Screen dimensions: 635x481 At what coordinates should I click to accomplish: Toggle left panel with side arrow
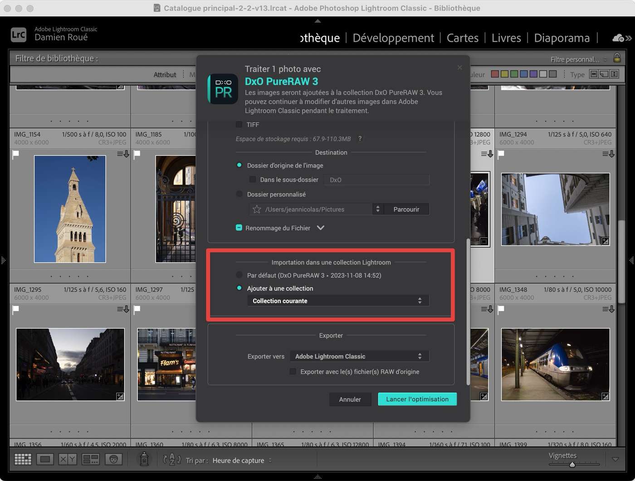pos(3,260)
